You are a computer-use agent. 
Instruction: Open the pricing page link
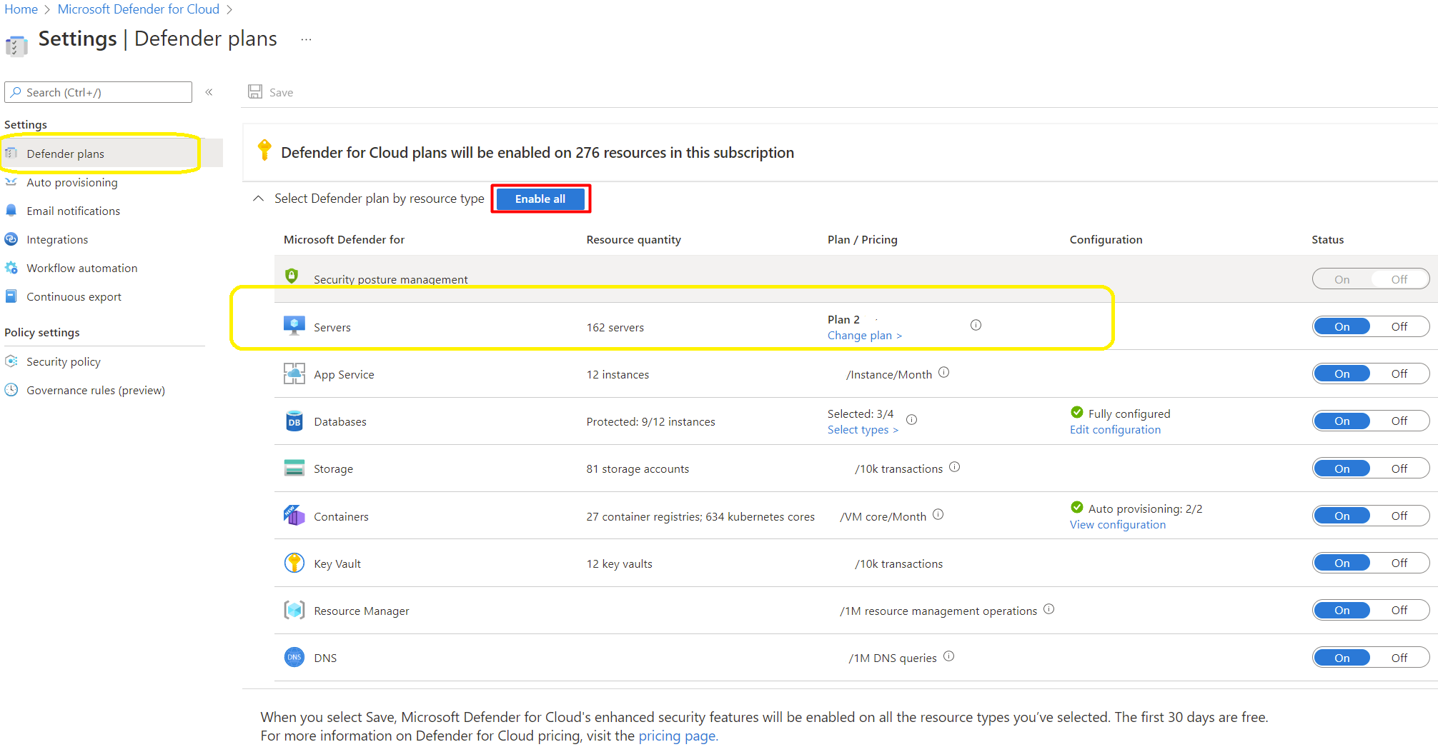pyautogui.click(x=678, y=736)
